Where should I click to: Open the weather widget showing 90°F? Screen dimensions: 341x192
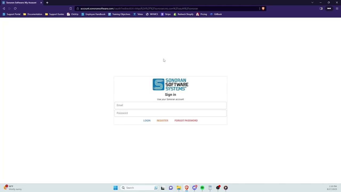tap(13, 188)
